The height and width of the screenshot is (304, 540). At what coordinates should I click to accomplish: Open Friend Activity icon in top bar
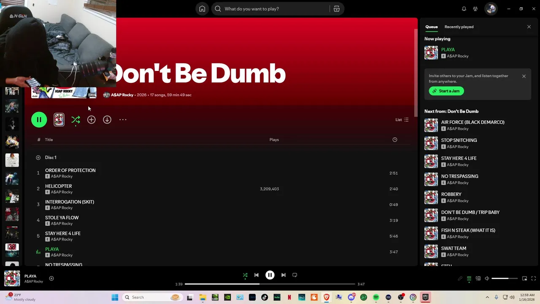click(x=475, y=9)
